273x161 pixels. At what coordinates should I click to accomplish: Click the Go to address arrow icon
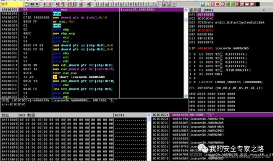[x=89, y=4]
